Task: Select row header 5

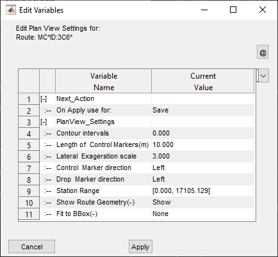Action: 29,145
